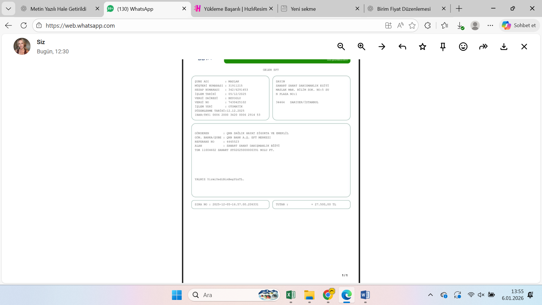Switch to Chrome on the taskbar
The image size is (542, 305).
tap(328, 295)
